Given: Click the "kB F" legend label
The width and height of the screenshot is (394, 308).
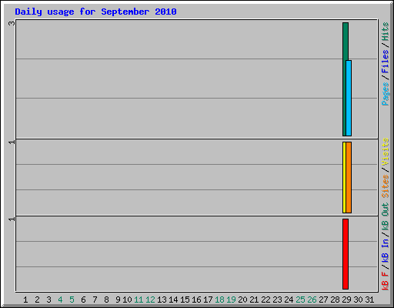Looking at the screenshot, I should (x=385, y=280).
